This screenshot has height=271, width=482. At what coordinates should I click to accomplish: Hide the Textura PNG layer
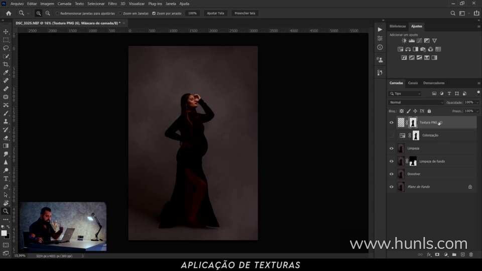(x=391, y=122)
